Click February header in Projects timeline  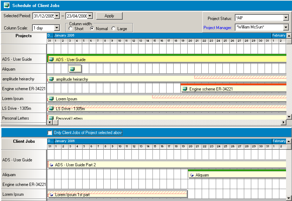pyautogui.click(x=279, y=35)
